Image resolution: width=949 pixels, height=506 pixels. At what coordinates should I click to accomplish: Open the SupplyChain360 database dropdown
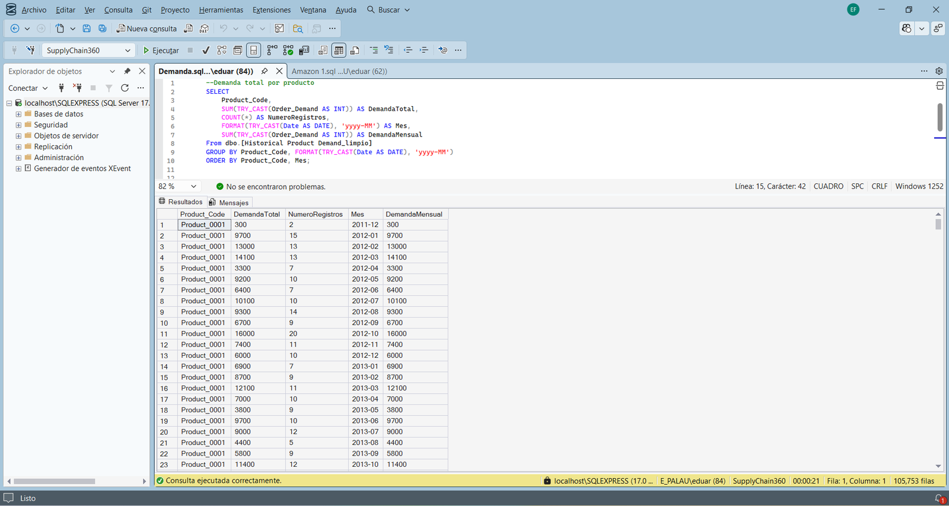pos(88,50)
